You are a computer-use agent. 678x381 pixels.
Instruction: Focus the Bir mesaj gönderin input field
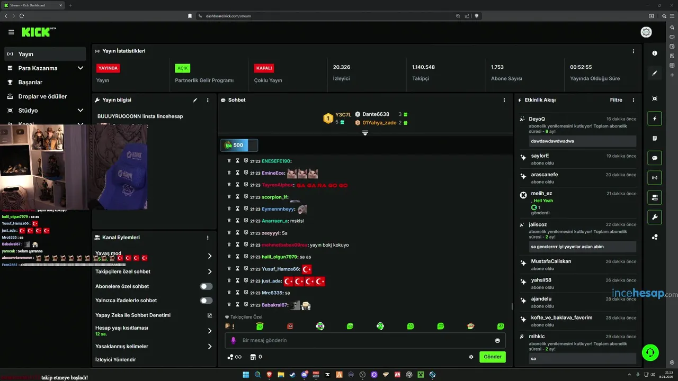[x=365, y=340]
